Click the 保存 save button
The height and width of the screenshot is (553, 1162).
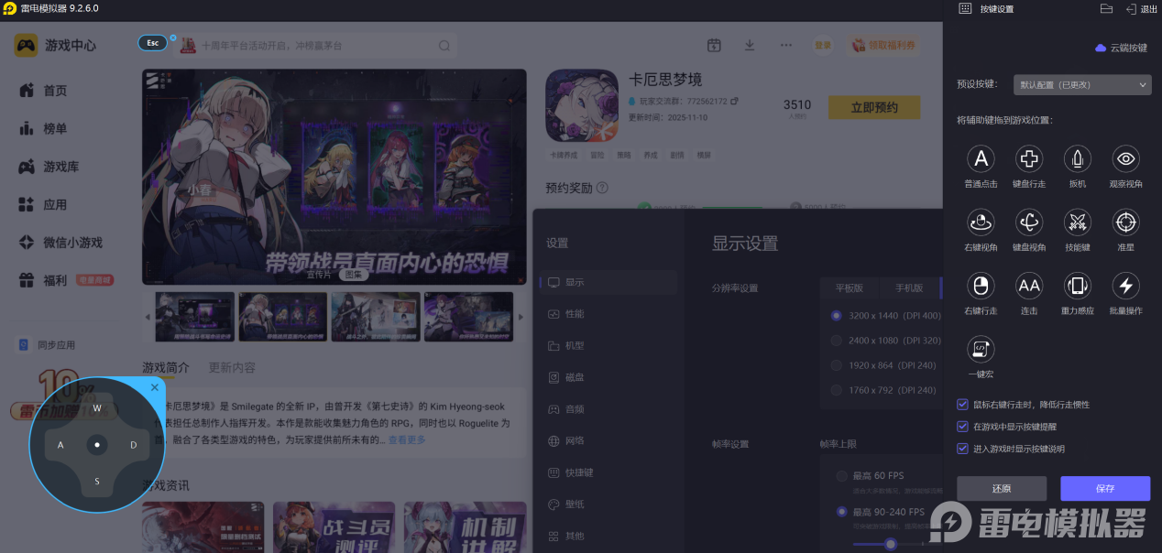tap(1105, 488)
